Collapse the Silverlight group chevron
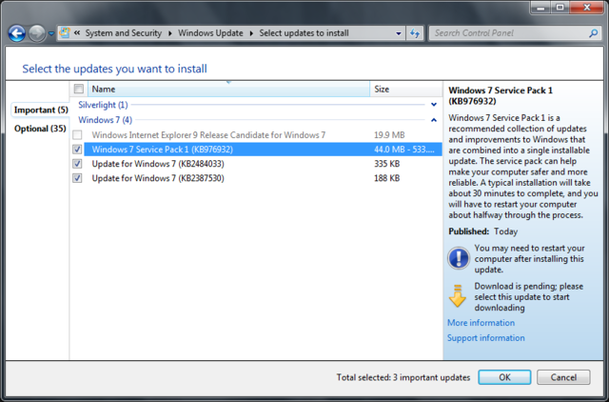Screen dimensions: 609x402 point(434,105)
